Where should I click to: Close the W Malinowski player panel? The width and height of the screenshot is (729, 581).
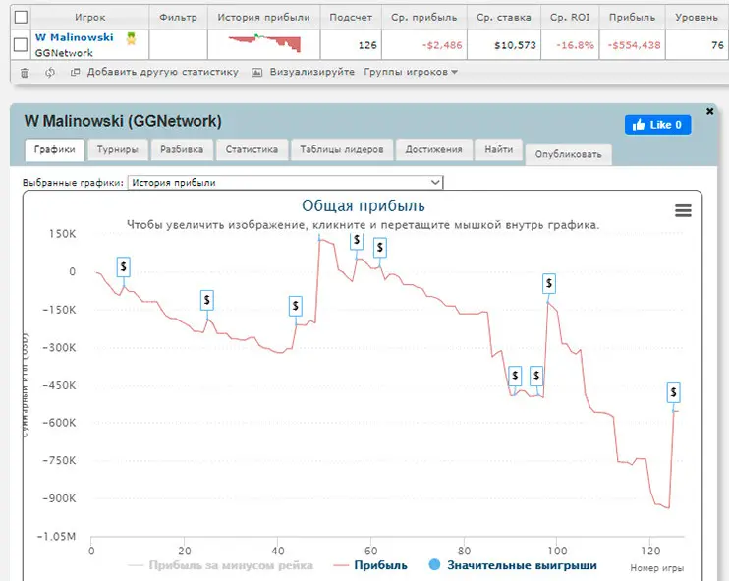coord(710,112)
